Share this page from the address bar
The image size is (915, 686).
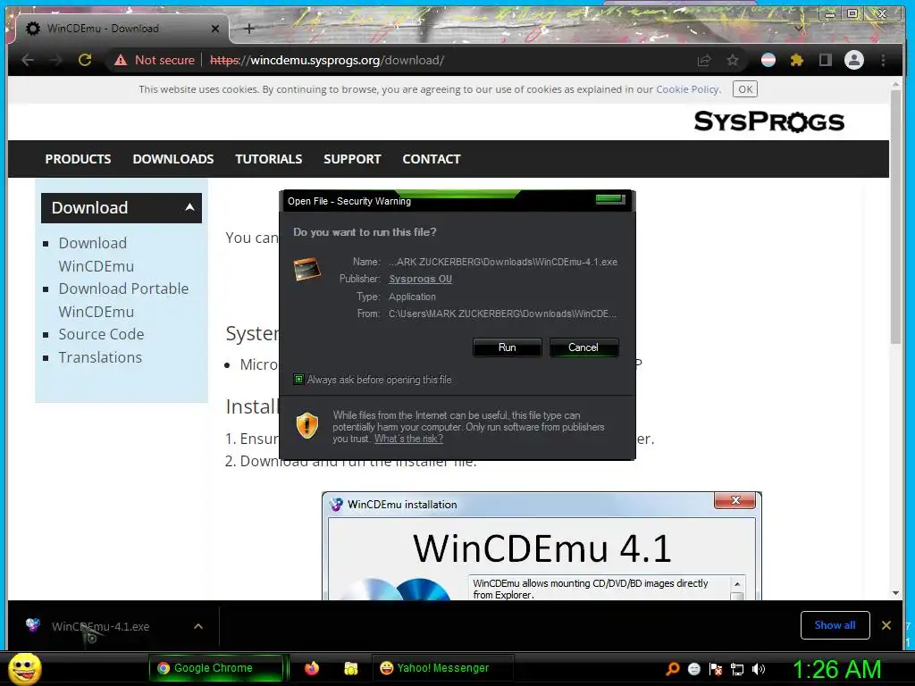704,60
